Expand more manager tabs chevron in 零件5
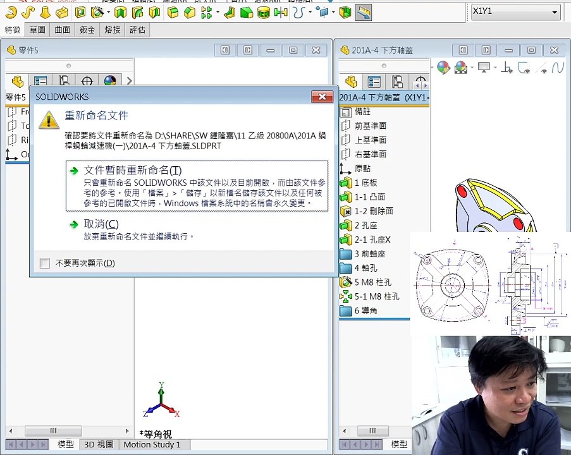The height and width of the screenshot is (455, 571). (129, 81)
